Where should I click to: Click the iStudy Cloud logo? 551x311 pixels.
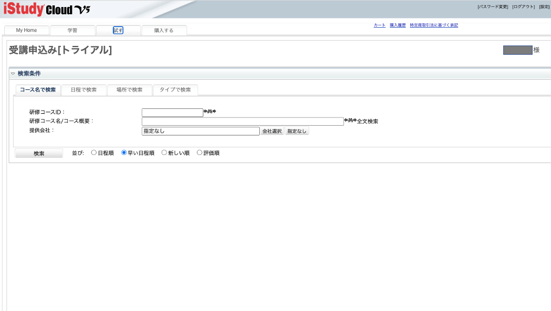click(x=47, y=9)
